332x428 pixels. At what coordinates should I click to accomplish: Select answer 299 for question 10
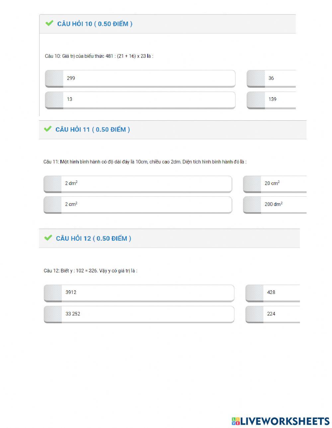tap(140, 79)
